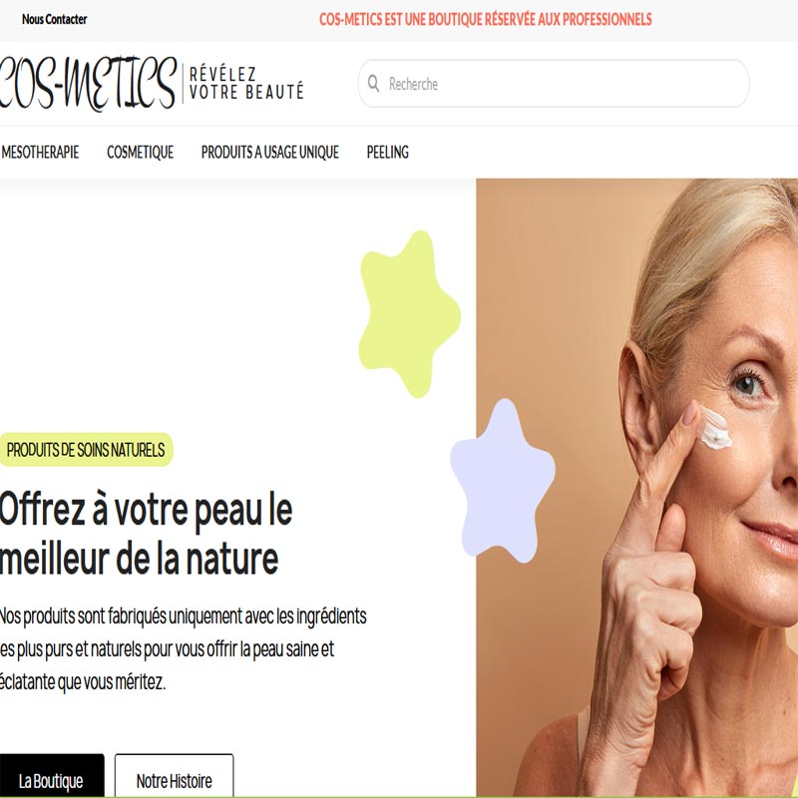Click the yellow-green star shape

(409, 314)
